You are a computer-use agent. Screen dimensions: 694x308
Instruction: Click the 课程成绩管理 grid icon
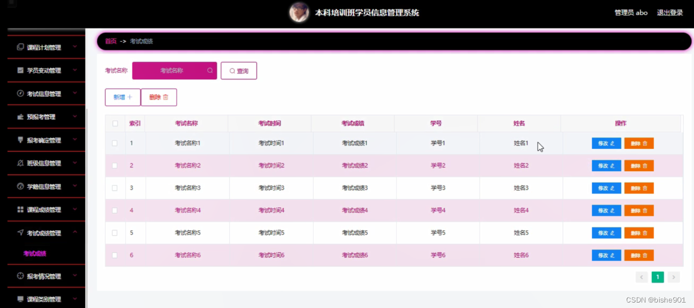[20, 210]
